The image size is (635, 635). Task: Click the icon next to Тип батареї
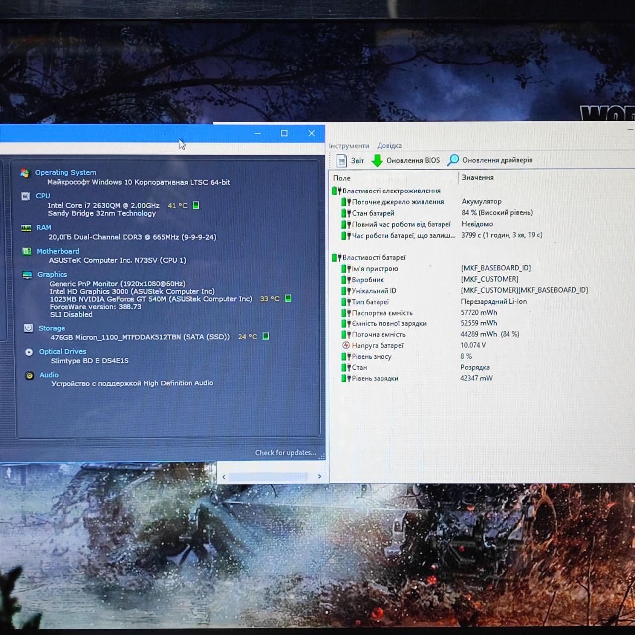pos(346,302)
